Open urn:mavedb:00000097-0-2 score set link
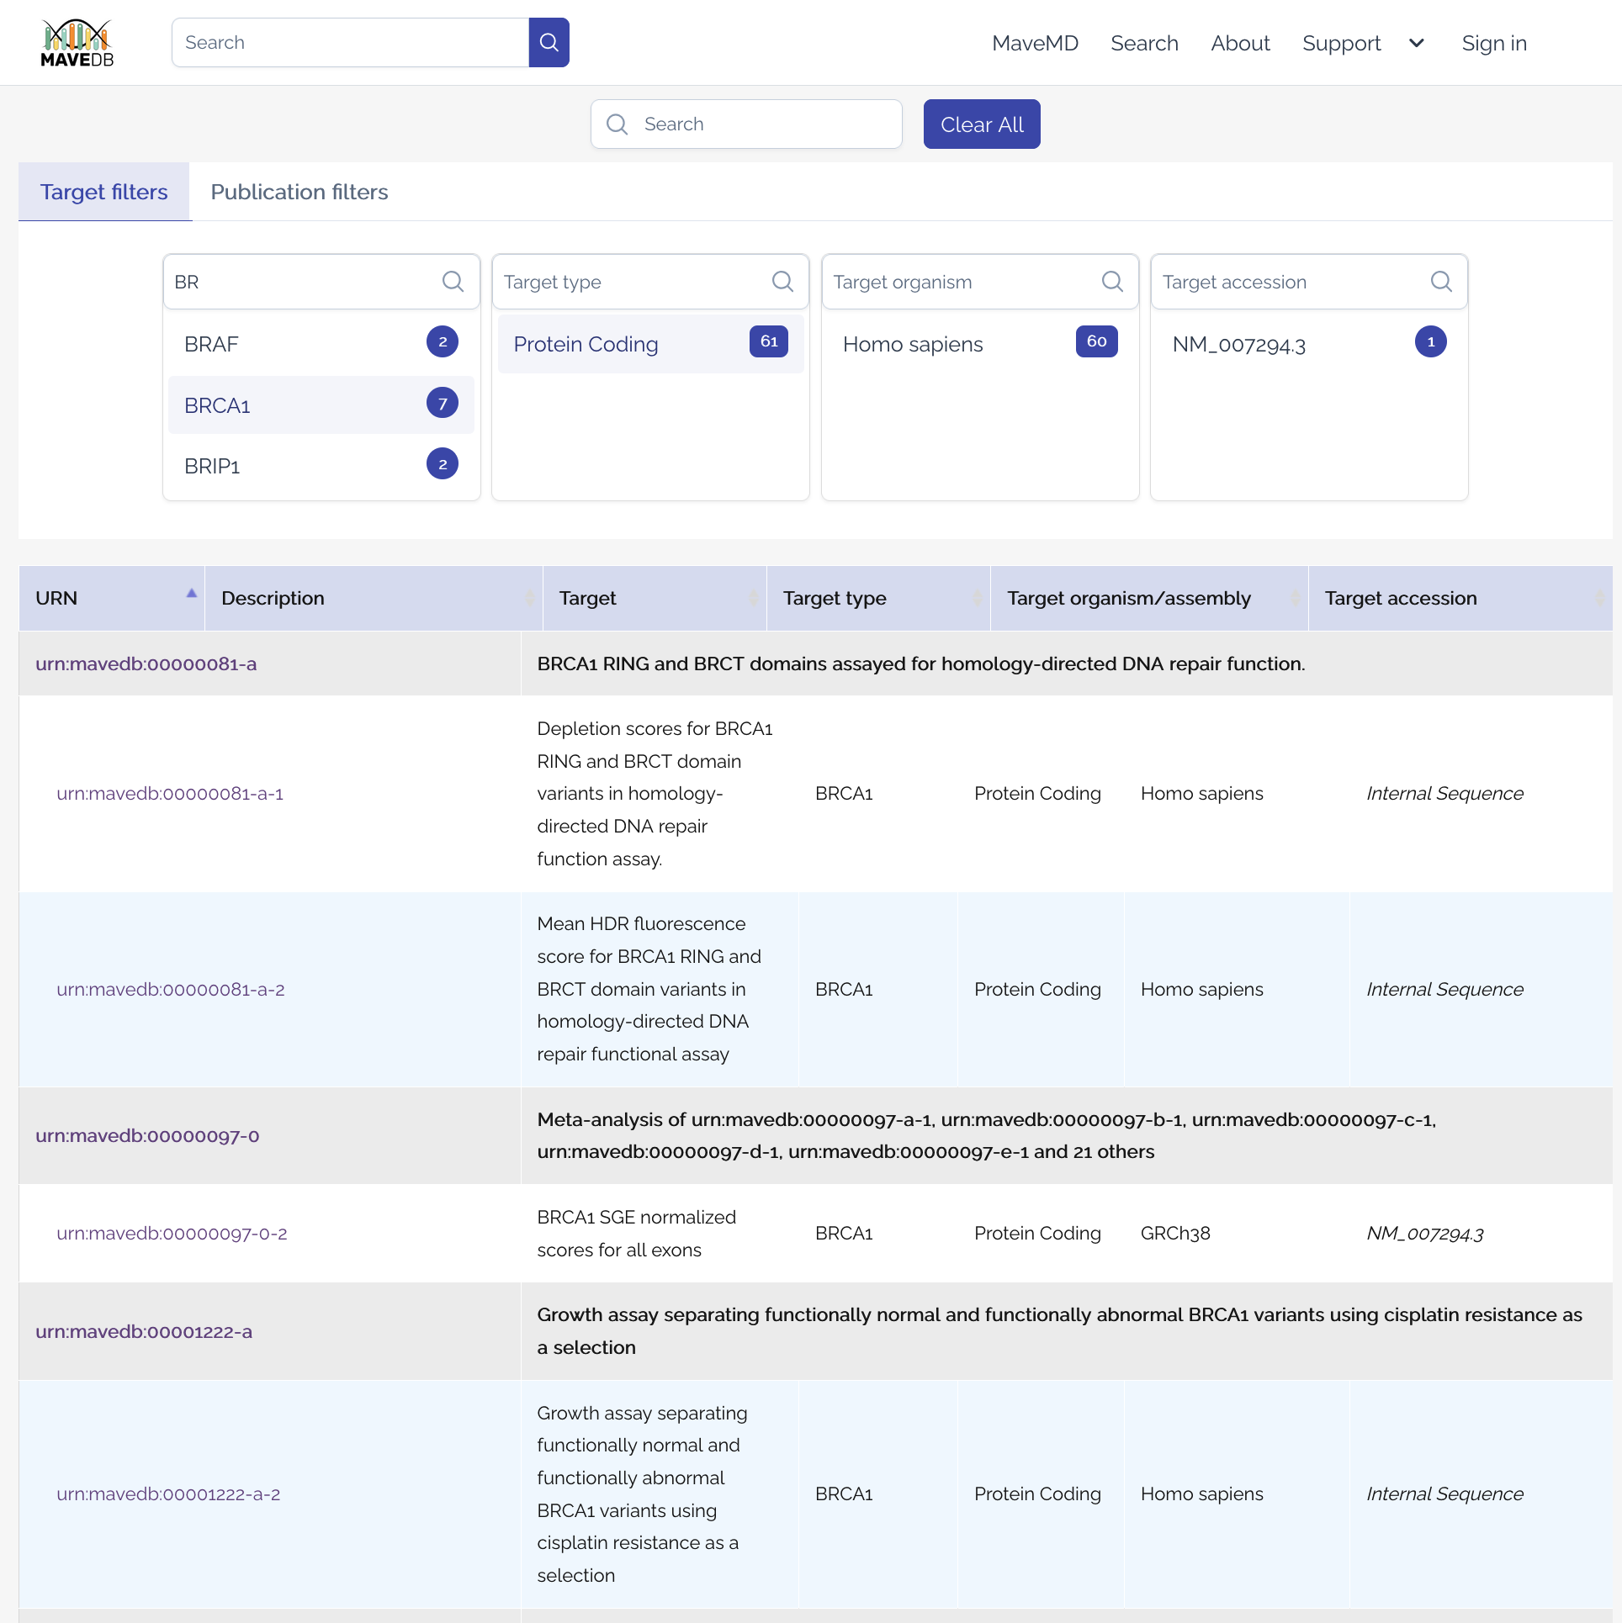This screenshot has width=1622, height=1623. click(172, 1234)
